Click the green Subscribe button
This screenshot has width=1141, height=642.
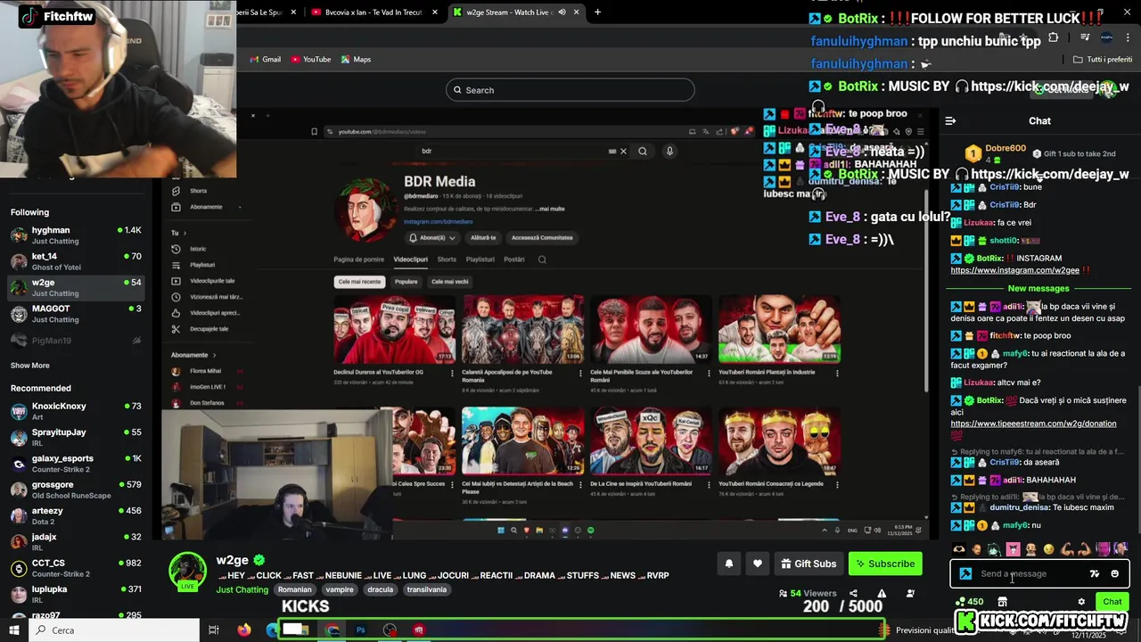pyautogui.click(x=885, y=564)
